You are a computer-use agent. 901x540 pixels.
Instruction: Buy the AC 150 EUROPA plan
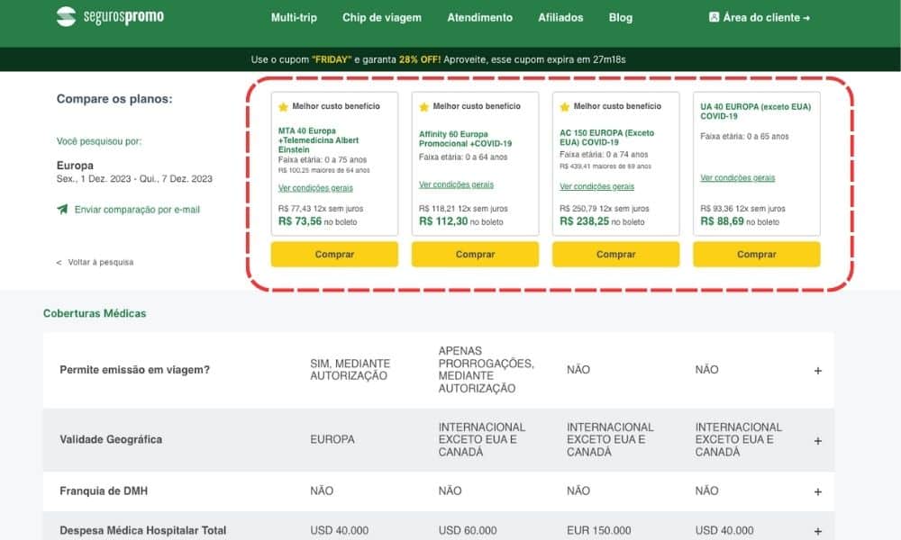coord(616,254)
